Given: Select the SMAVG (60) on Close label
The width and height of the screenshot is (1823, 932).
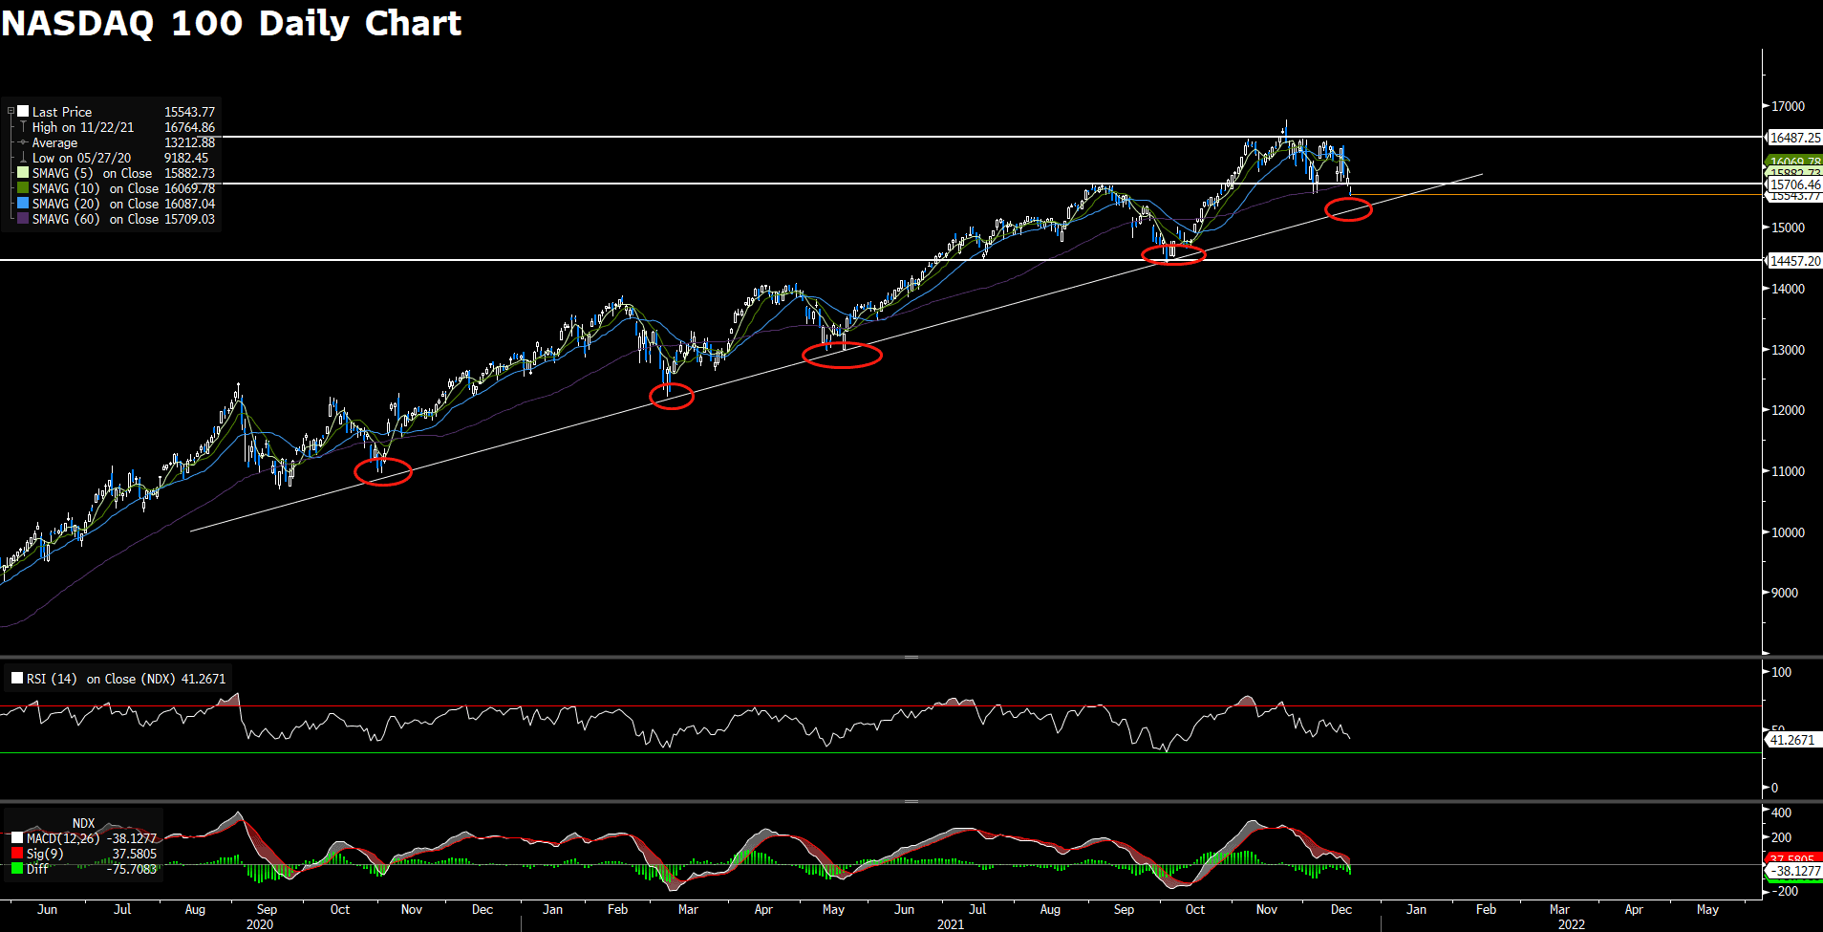Looking at the screenshot, I should pos(96,219).
